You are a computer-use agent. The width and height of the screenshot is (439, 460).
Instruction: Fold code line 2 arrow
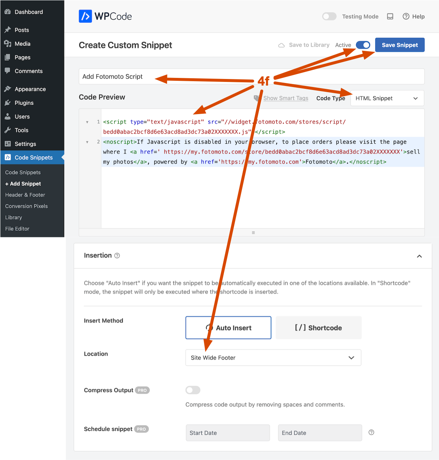coord(87,142)
